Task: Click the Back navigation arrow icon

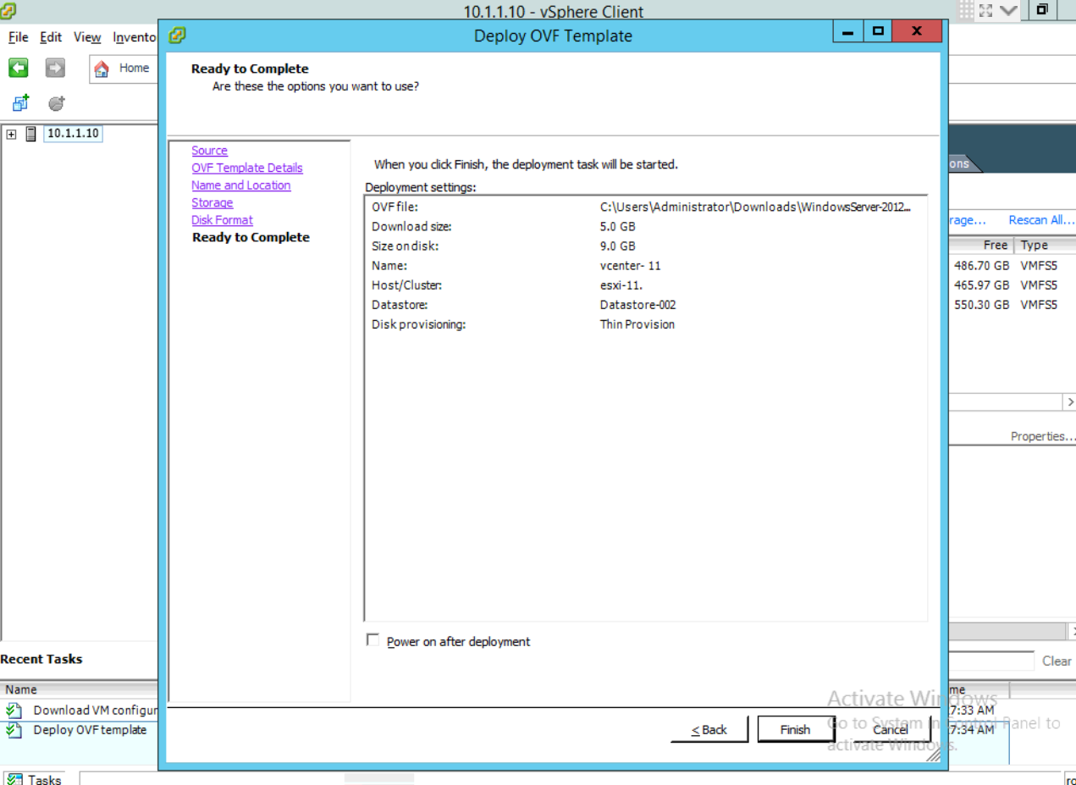Action: click(18, 68)
